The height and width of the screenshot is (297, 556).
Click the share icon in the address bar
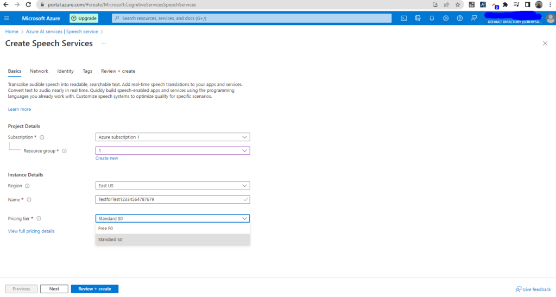pyautogui.click(x=446, y=4)
